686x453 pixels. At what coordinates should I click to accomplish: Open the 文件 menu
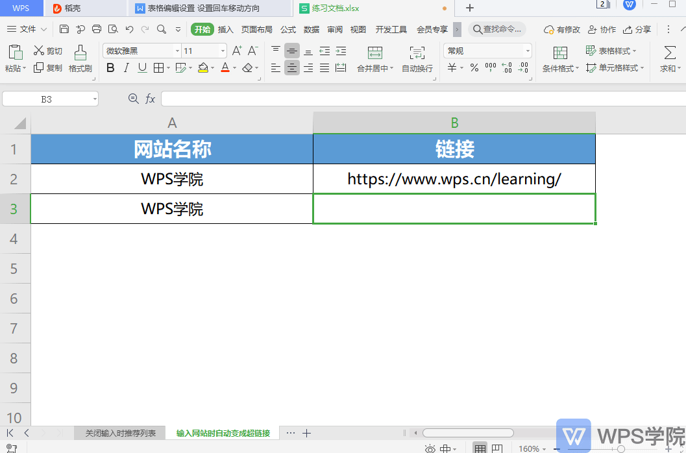(x=27, y=29)
